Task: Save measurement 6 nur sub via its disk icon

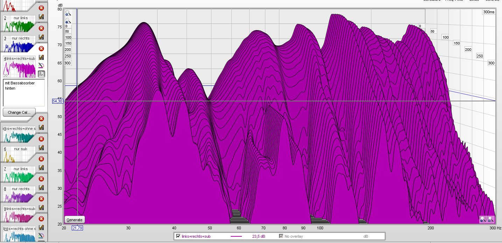Action: pos(41,148)
